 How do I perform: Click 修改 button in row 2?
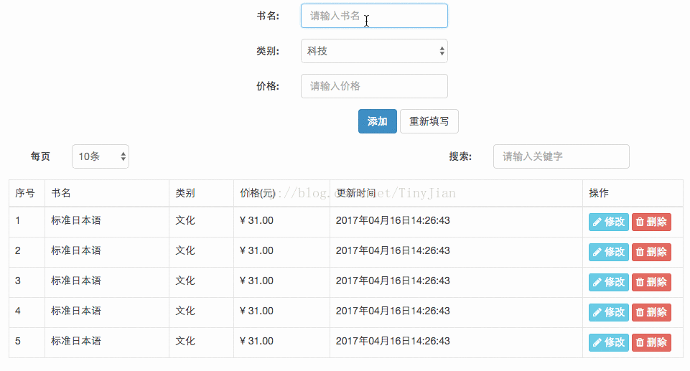click(609, 253)
